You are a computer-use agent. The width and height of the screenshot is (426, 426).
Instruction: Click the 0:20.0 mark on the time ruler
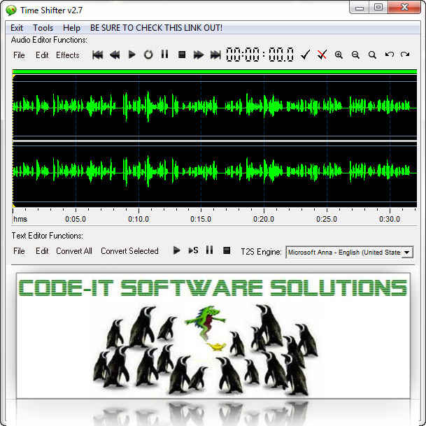click(x=264, y=219)
